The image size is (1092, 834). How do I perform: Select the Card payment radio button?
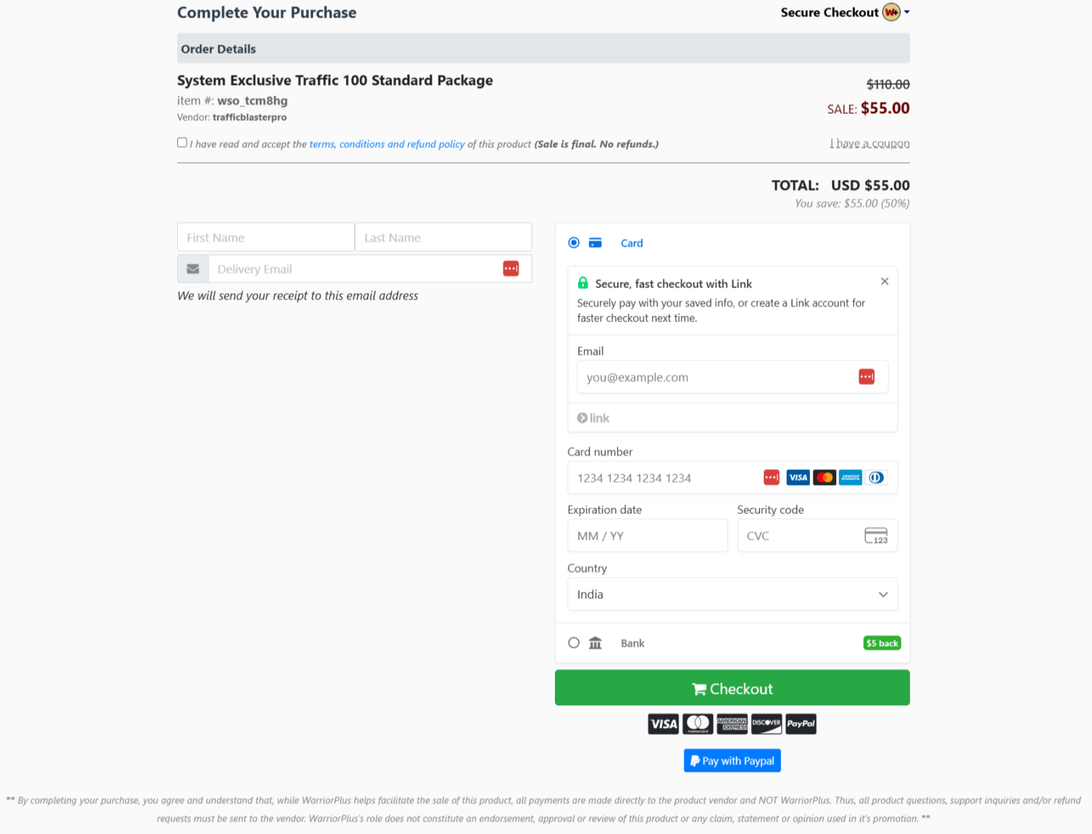tap(573, 242)
